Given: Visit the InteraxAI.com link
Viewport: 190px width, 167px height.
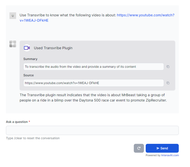Looking at the screenshot, I should 170,155.
